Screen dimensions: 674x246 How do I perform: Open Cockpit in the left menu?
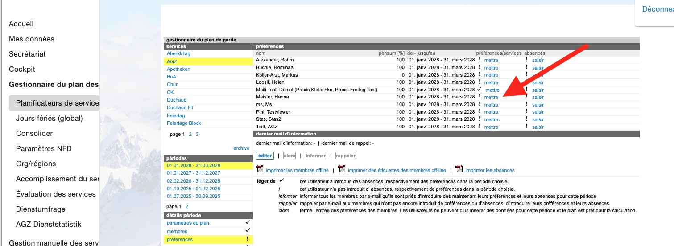(x=22, y=69)
